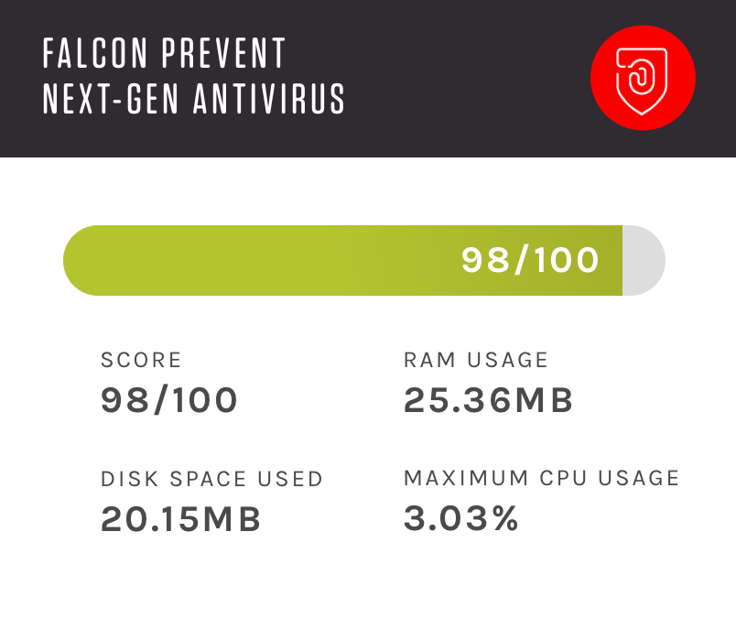Click the DISK SPACE USED label
Image resolution: width=736 pixels, height=640 pixels.
pos(212,479)
